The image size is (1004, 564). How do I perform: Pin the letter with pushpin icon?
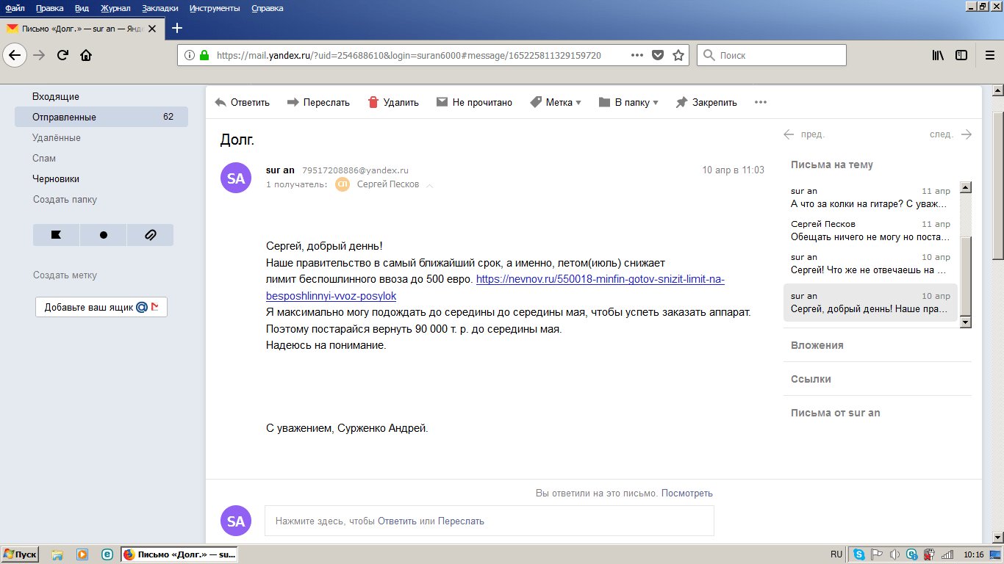click(681, 102)
